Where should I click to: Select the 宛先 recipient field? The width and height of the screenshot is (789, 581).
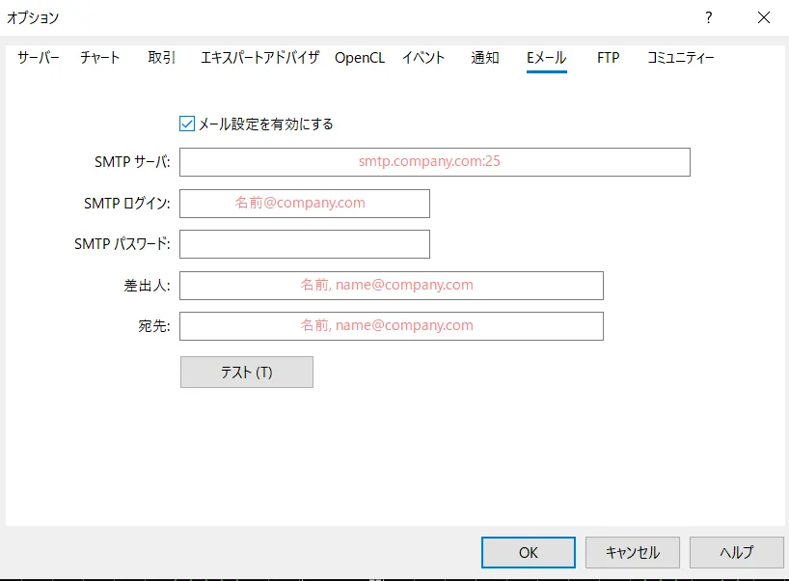tap(391, 326)
